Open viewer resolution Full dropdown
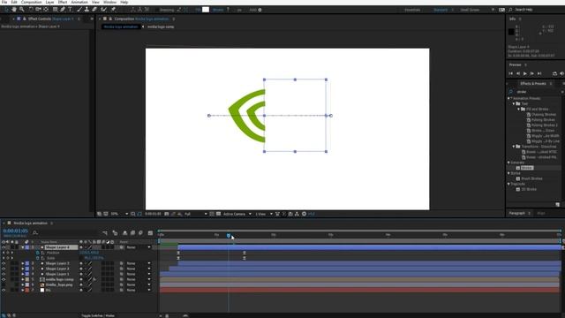 coord(196,214)
